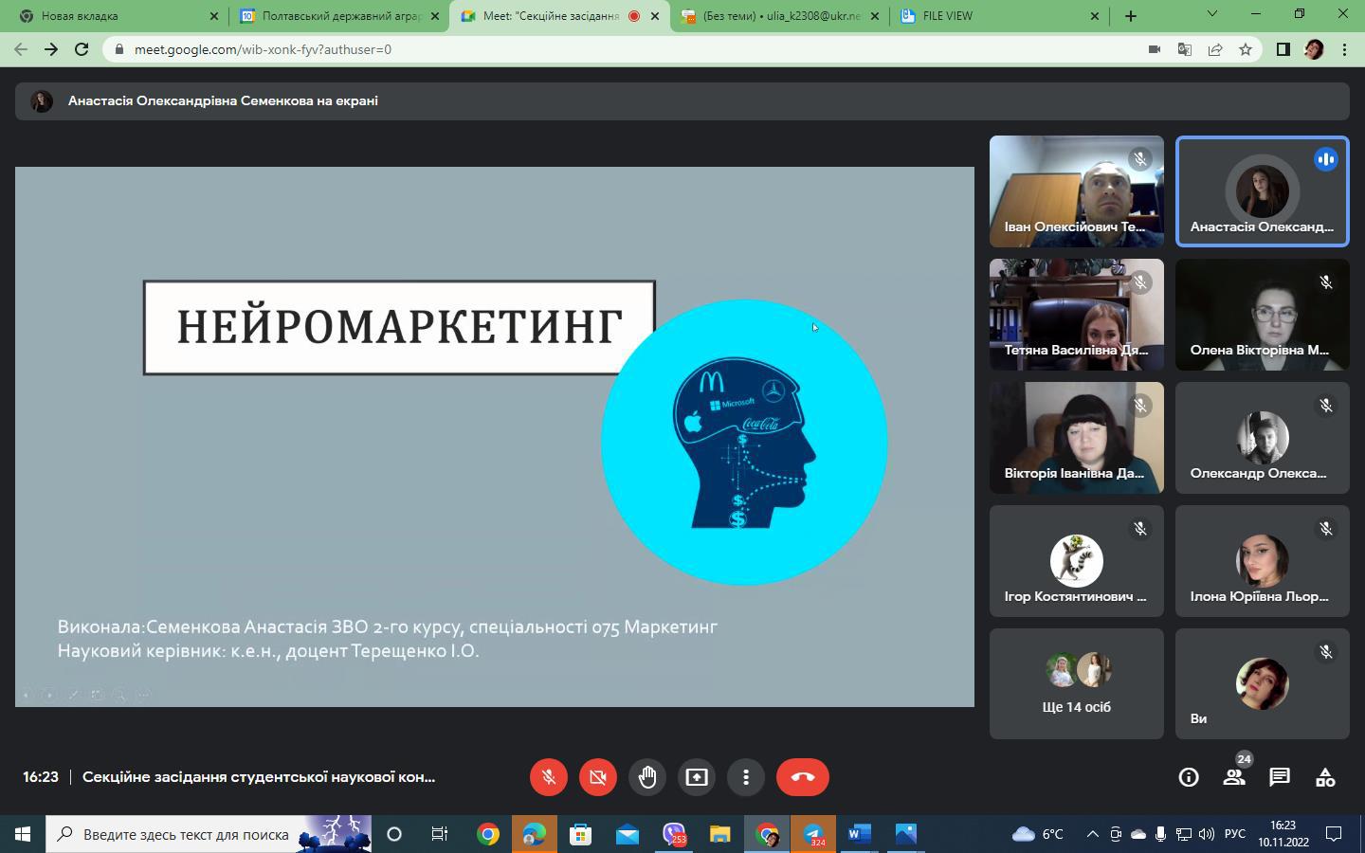1365x853 pixels.
Task: Click the Windows taskbar search box
Action: [209, 834]
